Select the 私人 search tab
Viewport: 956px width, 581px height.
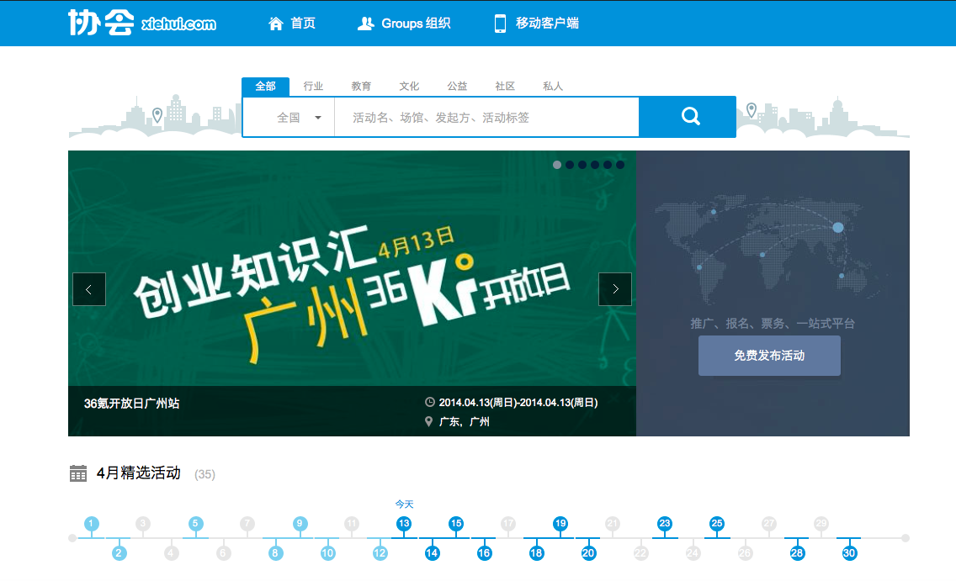click(552, 86)
